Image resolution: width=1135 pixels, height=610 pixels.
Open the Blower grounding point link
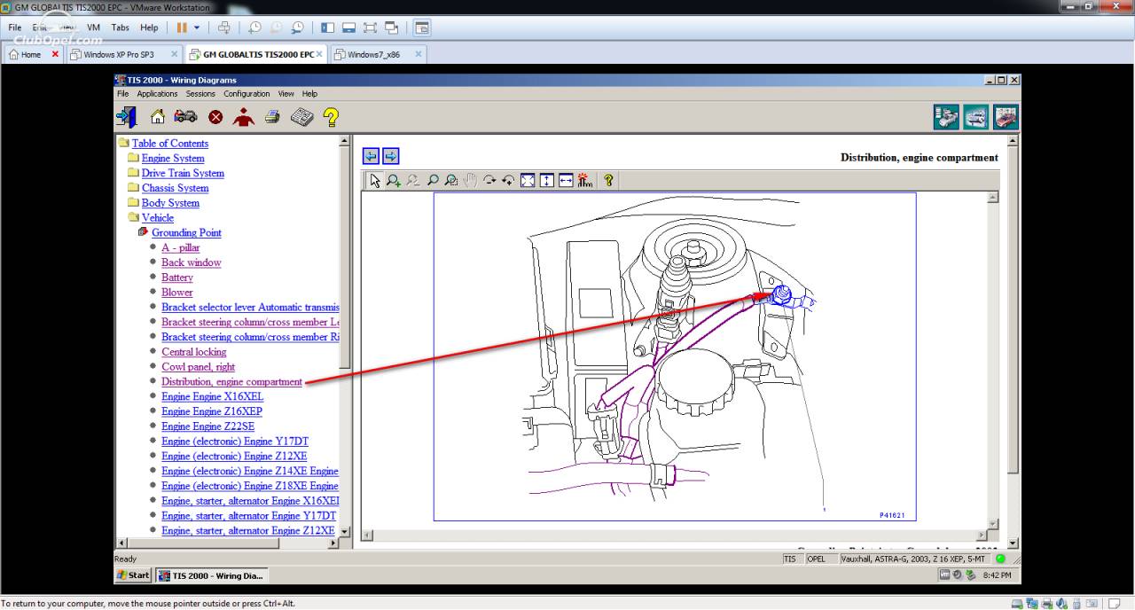point(177,293)
